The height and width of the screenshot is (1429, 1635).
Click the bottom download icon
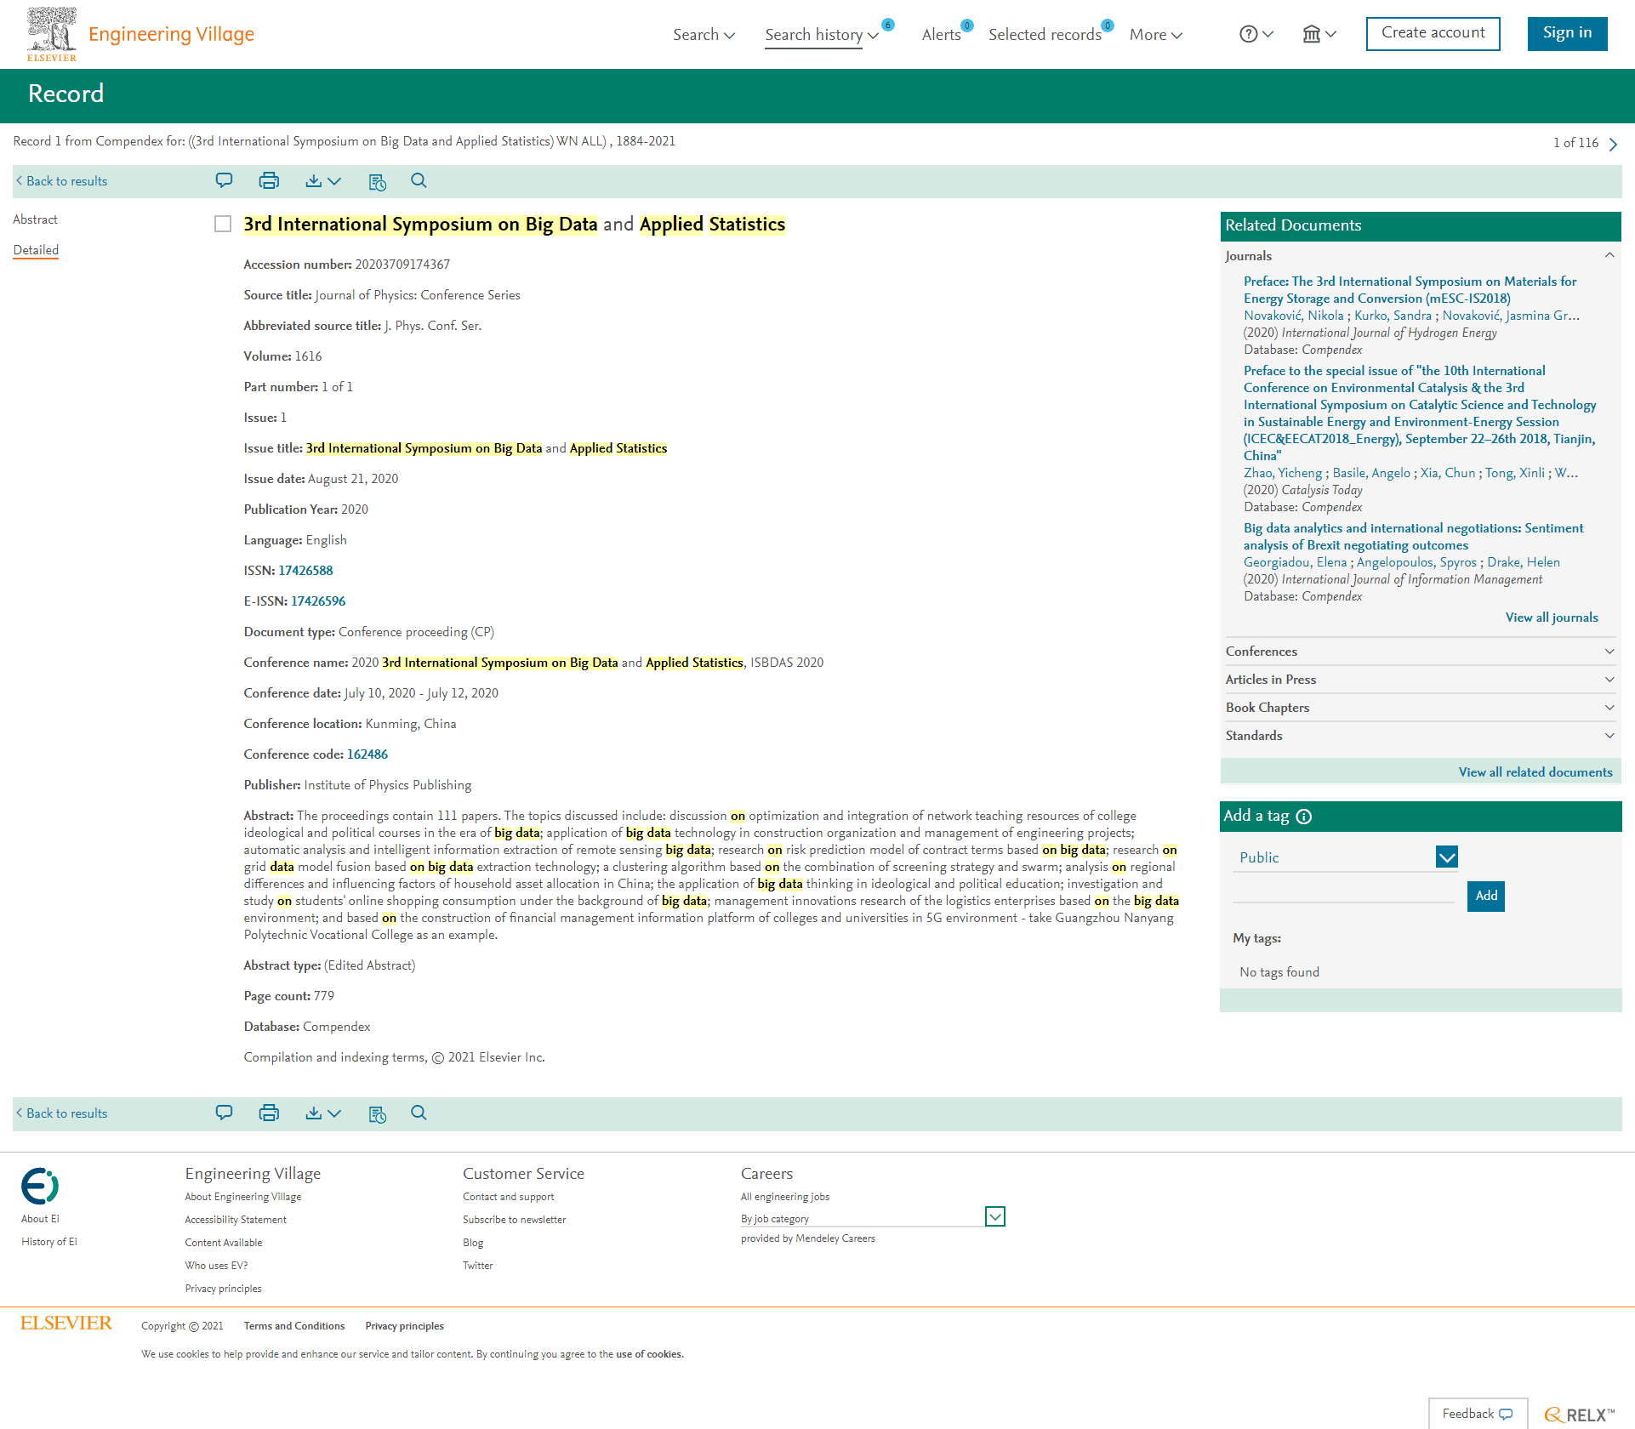(x=314, y=1113)
